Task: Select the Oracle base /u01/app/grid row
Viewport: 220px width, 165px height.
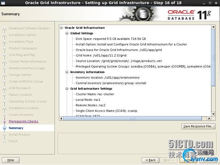Action: point(119,50)
